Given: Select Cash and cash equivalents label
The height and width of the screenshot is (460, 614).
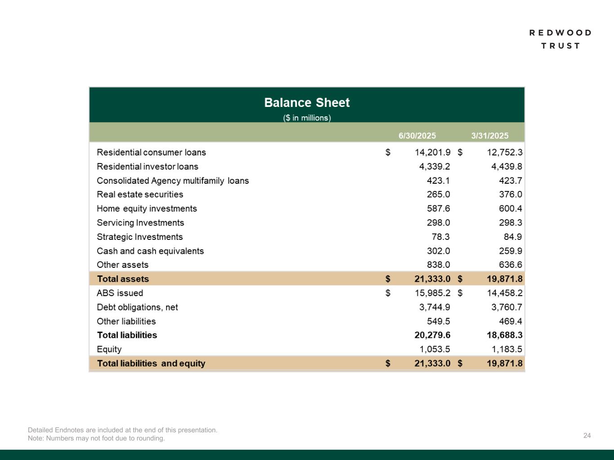Looking at the screenshot, I should tap(150, 251).
